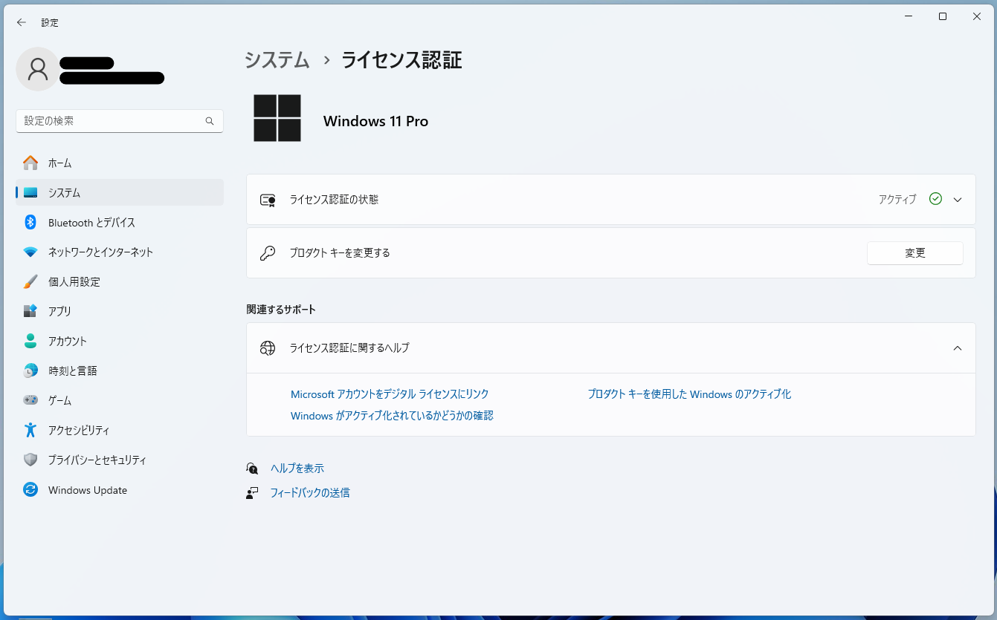Screen dimensions: 997x620
Task: Click ヘルプを表示 link
Action: click(x=297, y=469)
